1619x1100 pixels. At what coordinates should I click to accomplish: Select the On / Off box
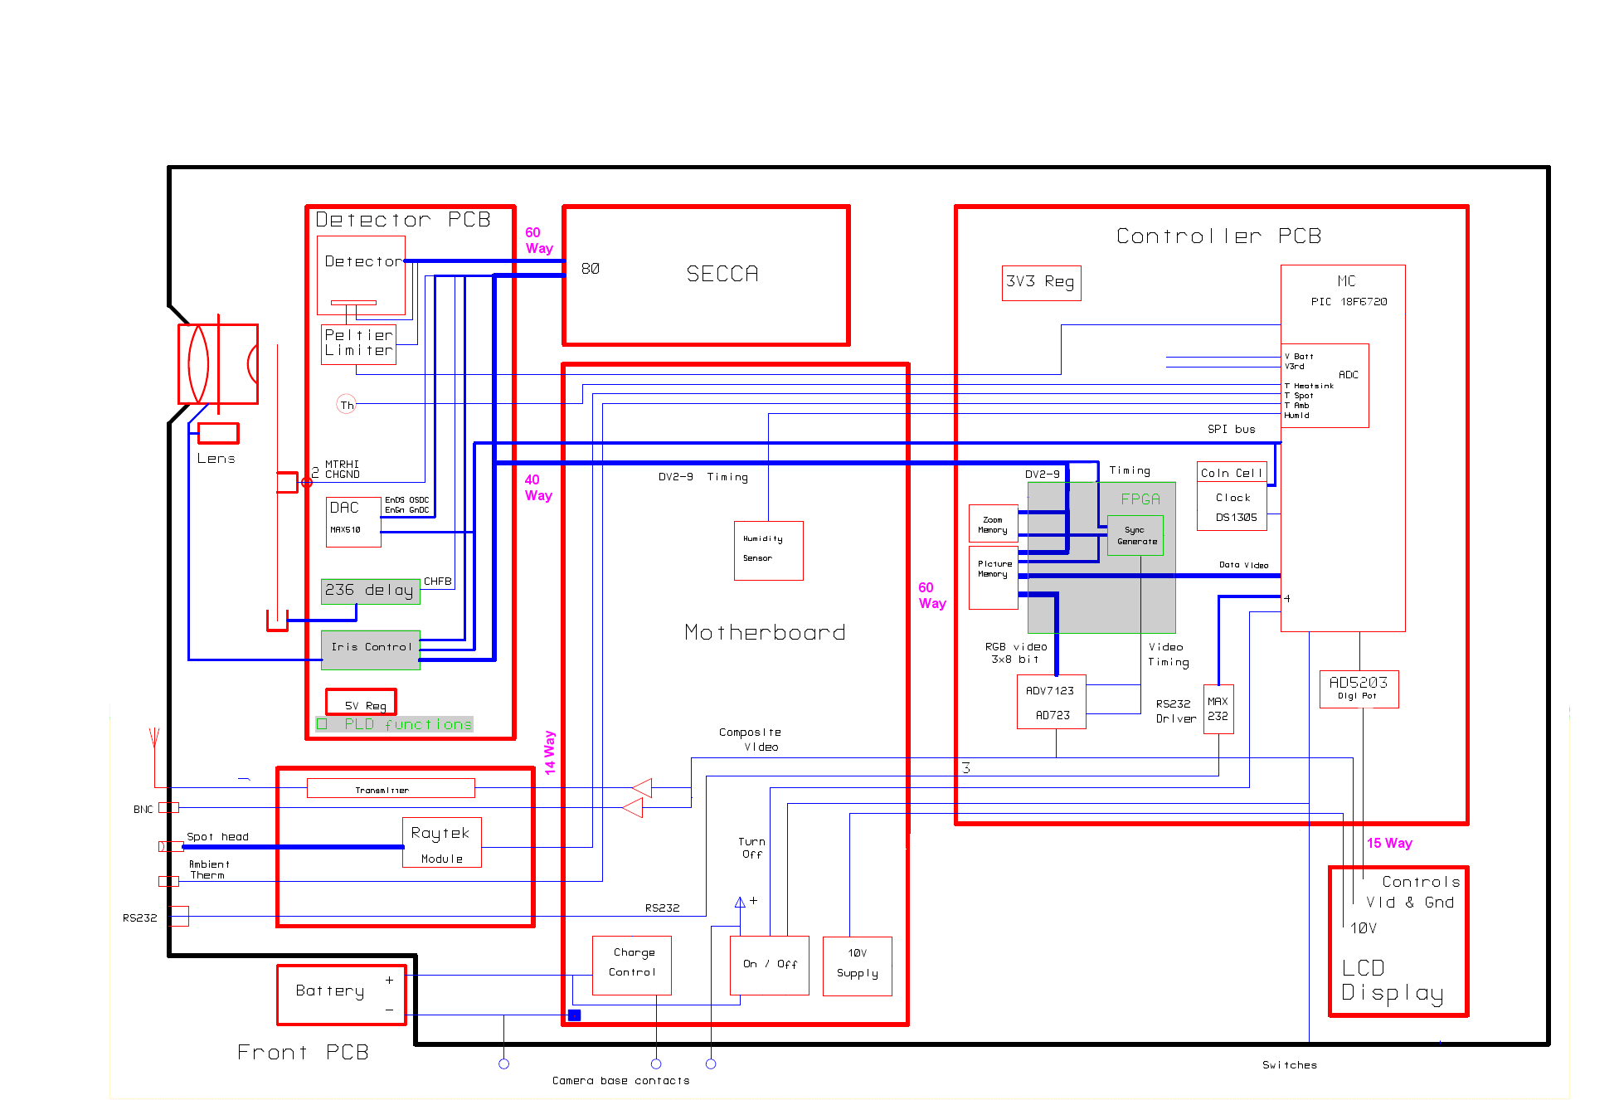[769, 965]
